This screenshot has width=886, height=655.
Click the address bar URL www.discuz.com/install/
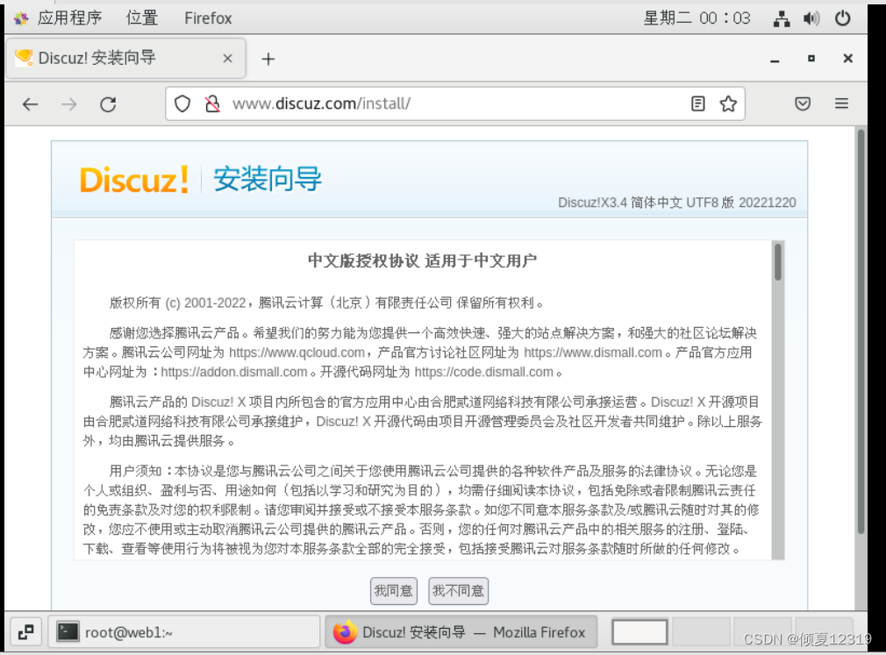tap(321, 103)
